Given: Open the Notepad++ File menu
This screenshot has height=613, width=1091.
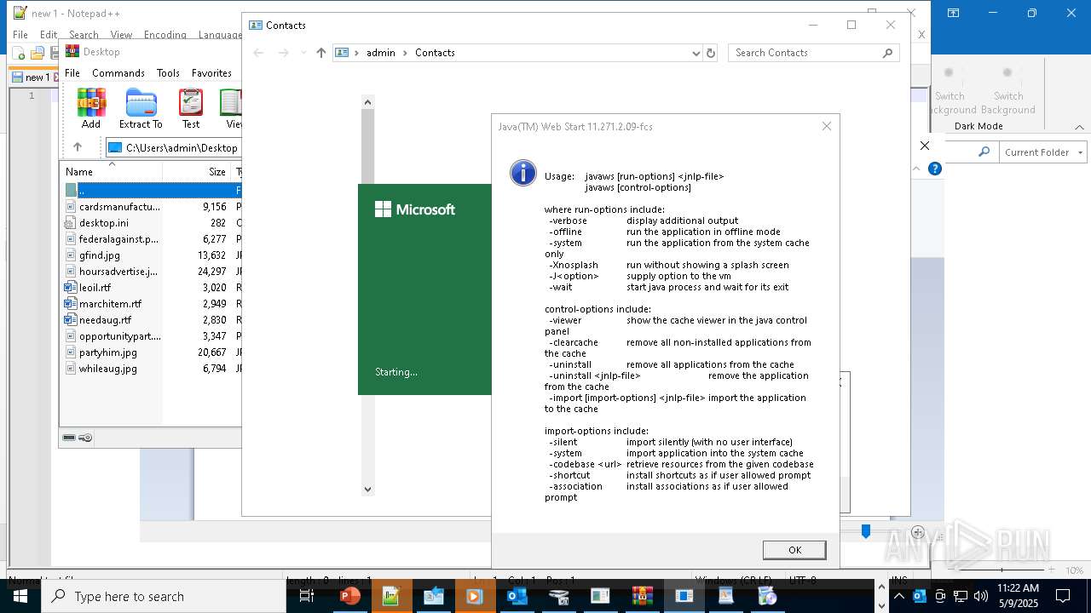Looking at the screenshot, I should 20,35.
